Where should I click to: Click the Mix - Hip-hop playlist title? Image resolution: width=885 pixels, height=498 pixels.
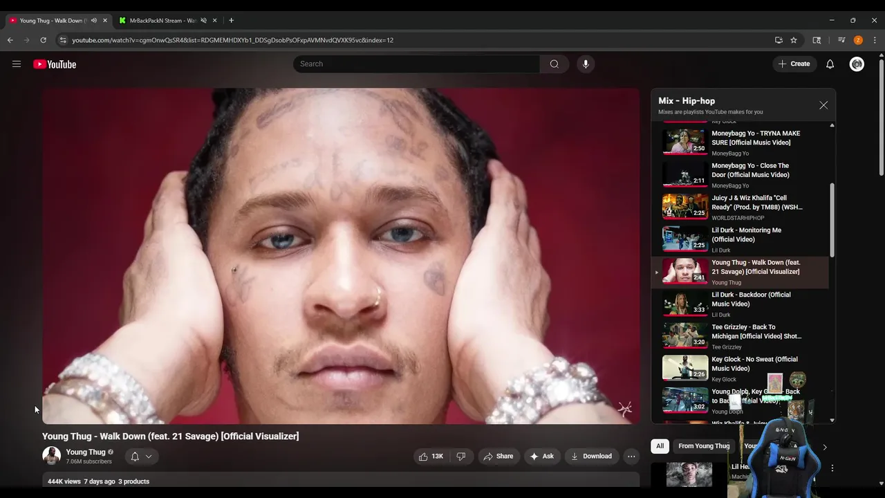point(687,101)
